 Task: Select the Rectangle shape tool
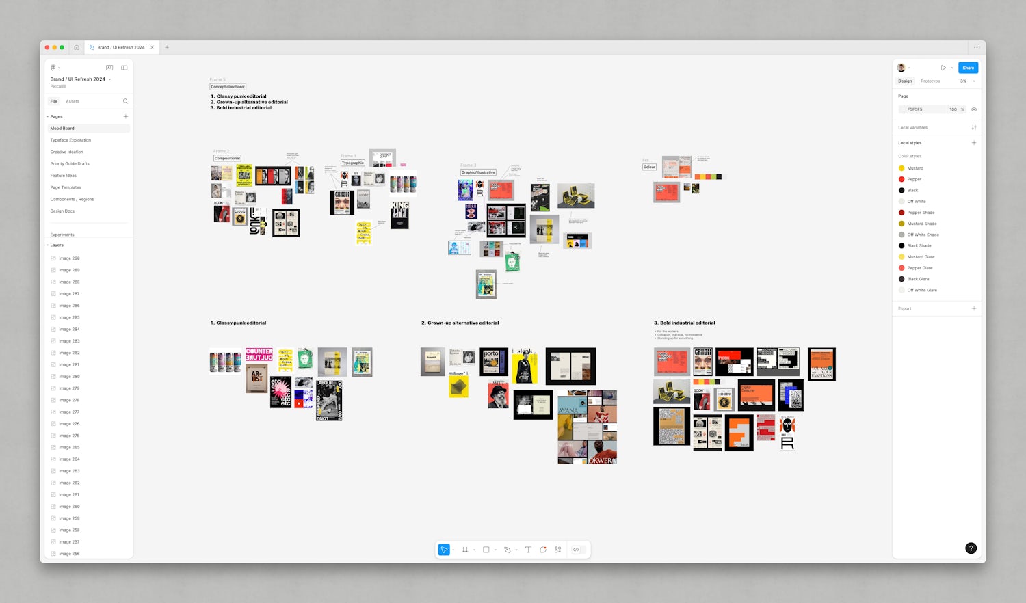coord(486,550)
